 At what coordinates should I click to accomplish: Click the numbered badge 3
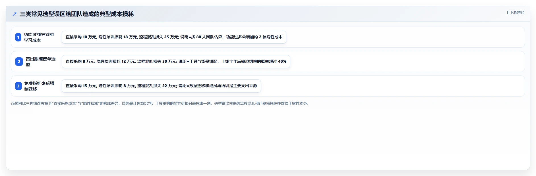[x=18, y=86]
